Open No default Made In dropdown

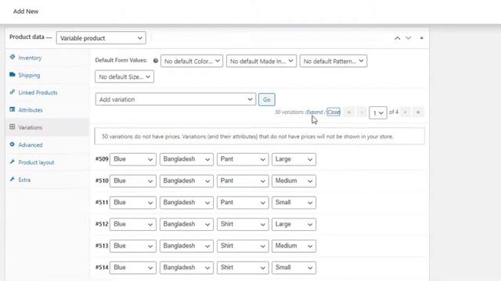click(x=261, y=61)
